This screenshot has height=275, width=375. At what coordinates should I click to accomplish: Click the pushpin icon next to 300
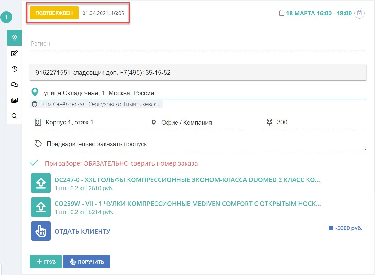click(x=269, y=122)
